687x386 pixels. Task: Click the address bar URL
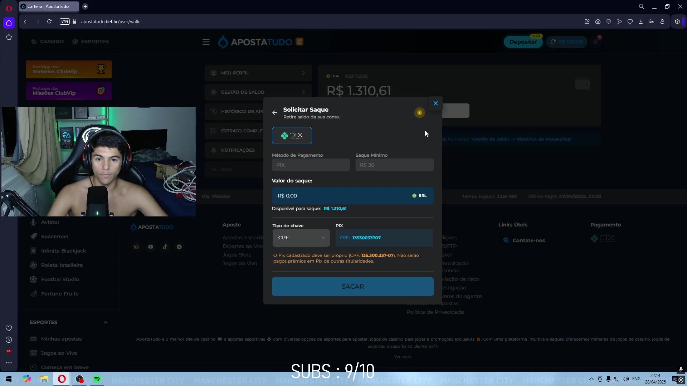click(111, 21)
